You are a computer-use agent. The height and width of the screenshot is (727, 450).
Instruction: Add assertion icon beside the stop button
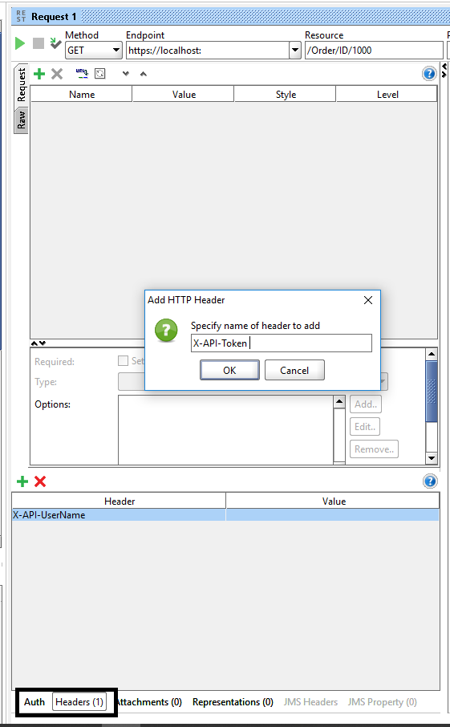[x=55, y=43]
